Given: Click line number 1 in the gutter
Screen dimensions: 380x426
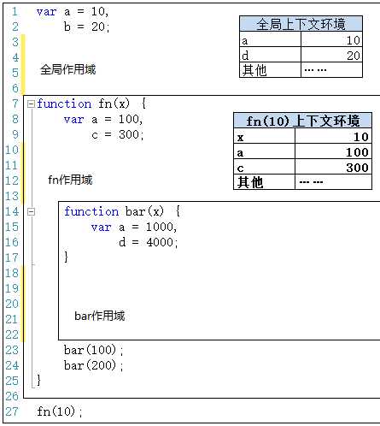Looking at the screenshot, I should pos(15,12).
